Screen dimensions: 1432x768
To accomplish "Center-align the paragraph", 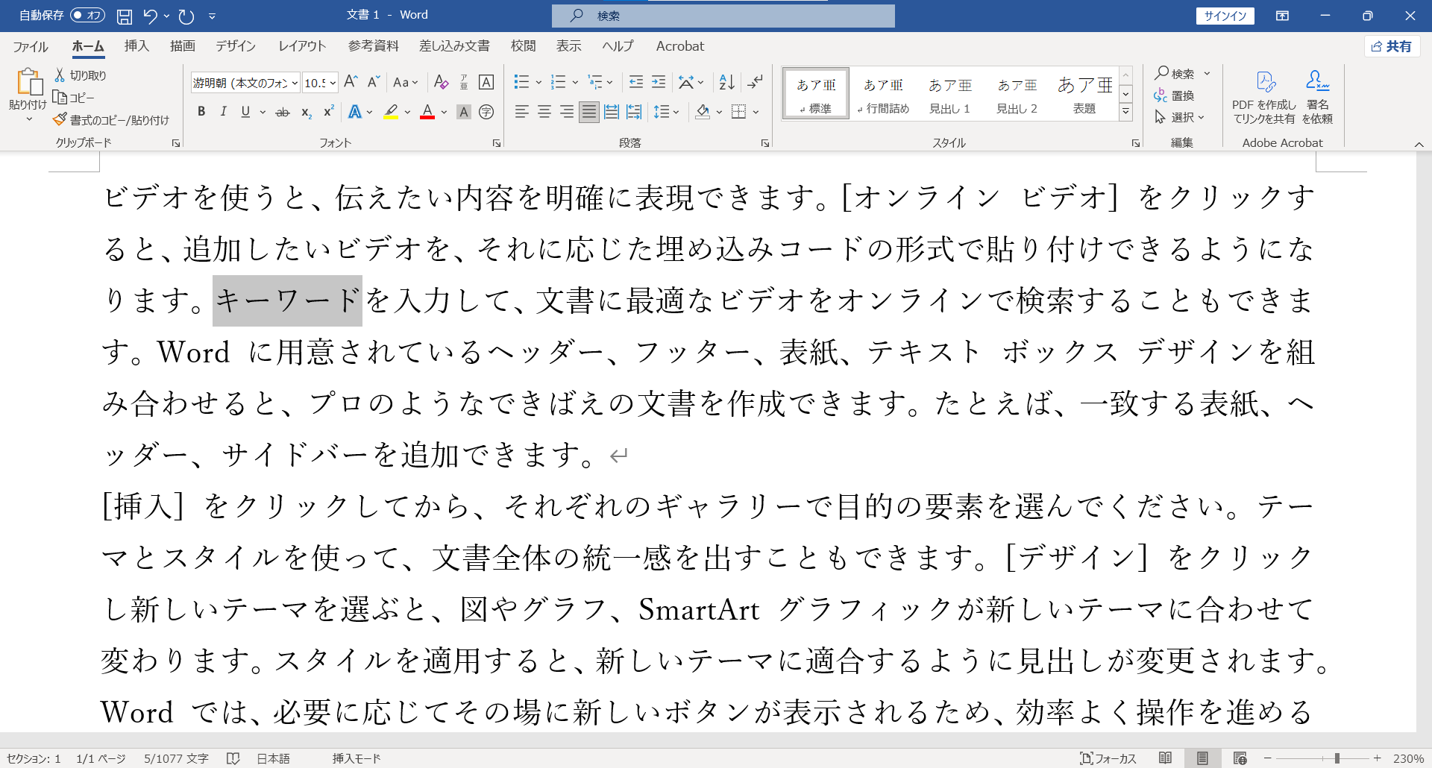I will click(544, 112).
